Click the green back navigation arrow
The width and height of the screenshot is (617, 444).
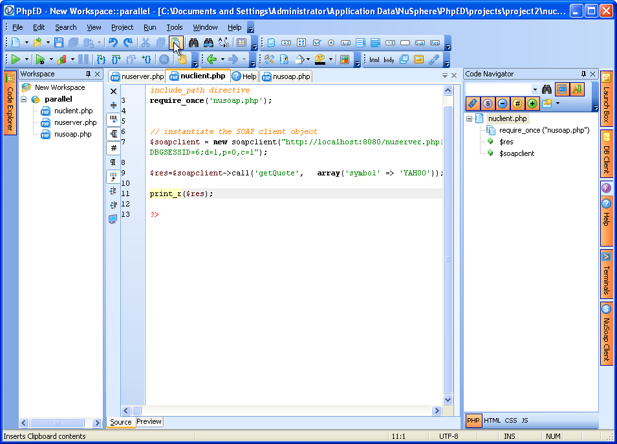click(211, 60)
